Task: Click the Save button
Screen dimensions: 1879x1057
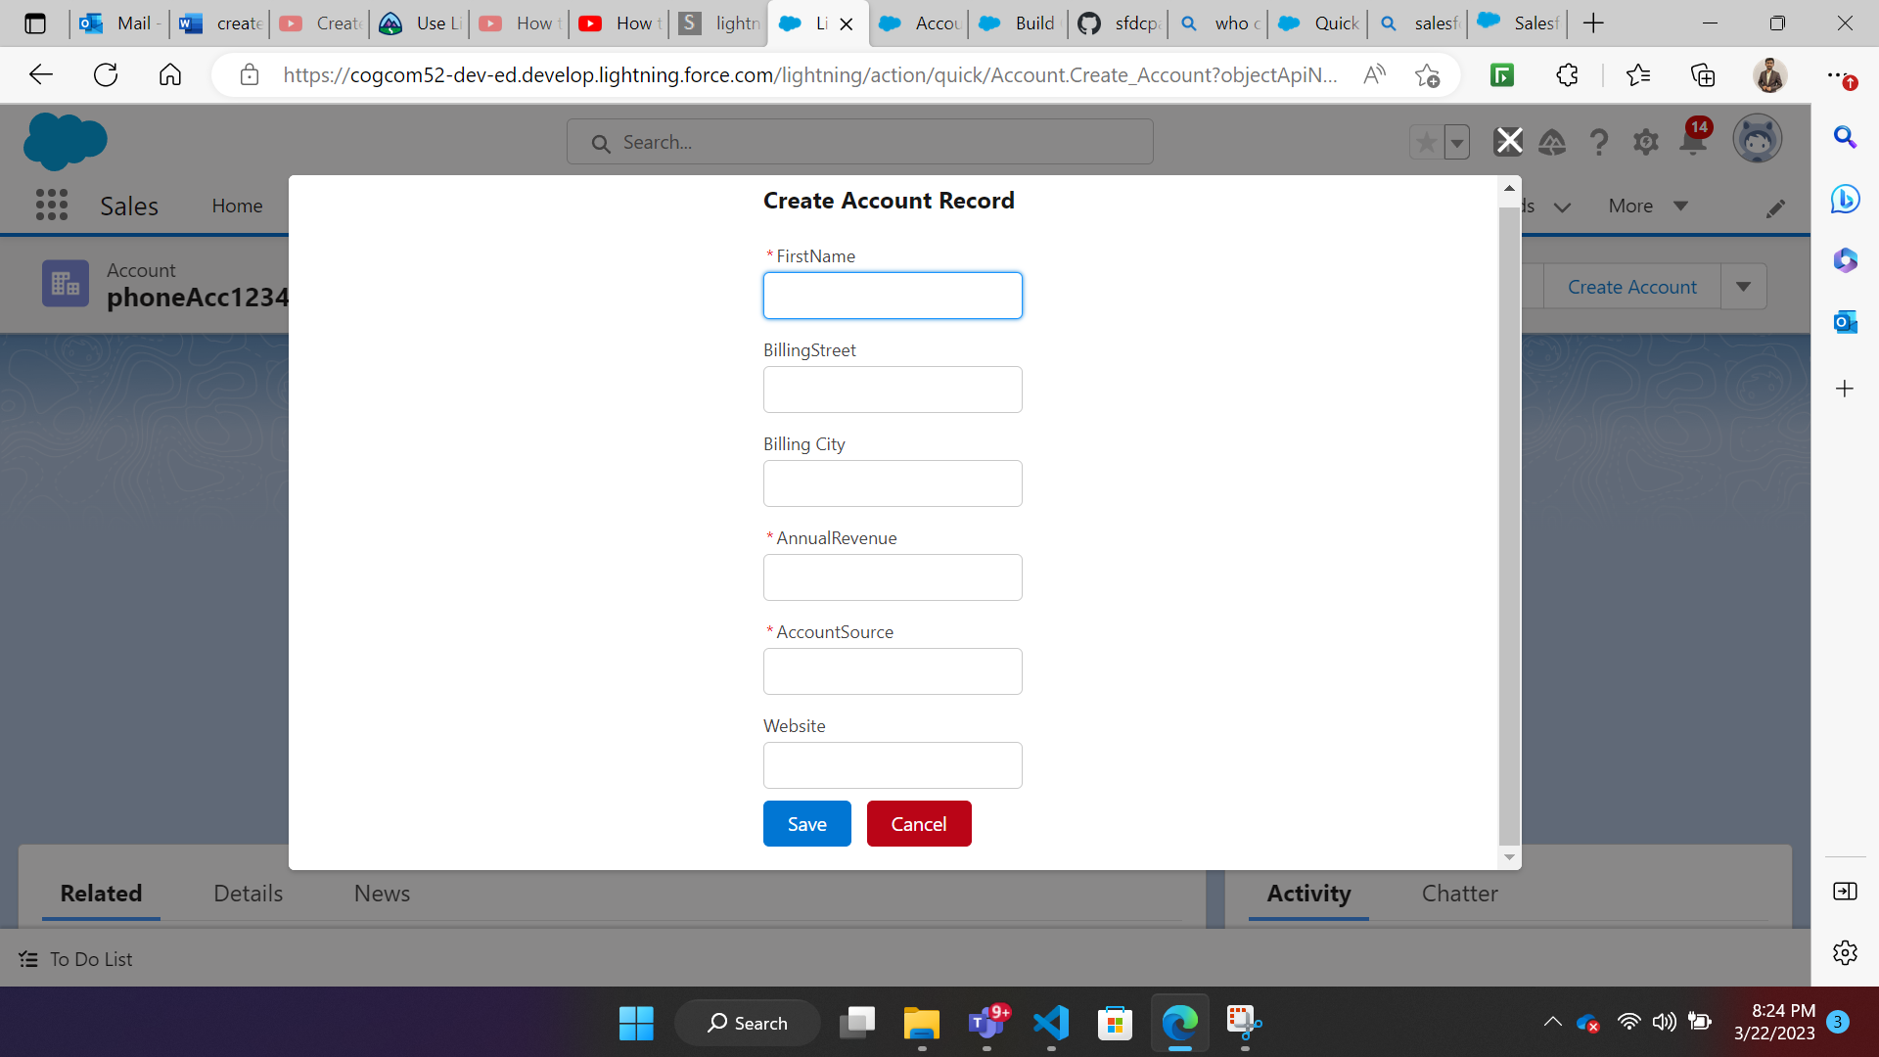Action: coord(806,823)
